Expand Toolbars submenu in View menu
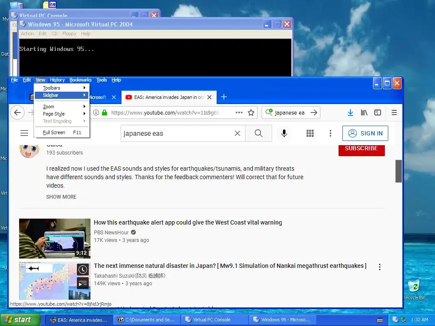This screenshot has width=435, height=326. (62, 88)
